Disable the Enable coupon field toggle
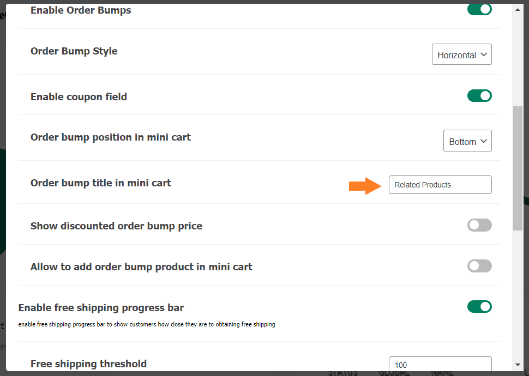529x376 pixels. click(x=479, y=96)
